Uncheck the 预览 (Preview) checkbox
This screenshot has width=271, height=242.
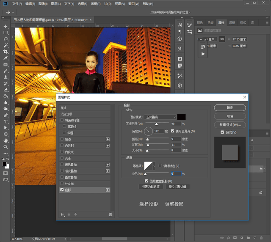point(222,132)
